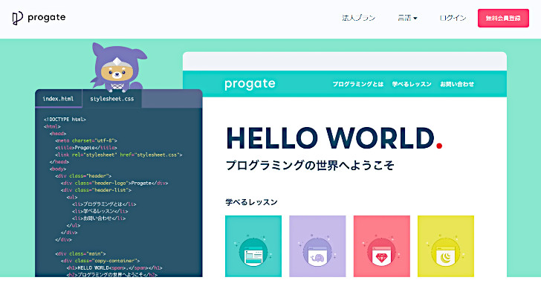This screenshot has height=289, width=541.
Task: Click the 学べるレッスン section heading
Action: coord(251,202)
